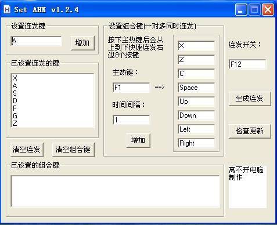Click the combo key field containing Z

click(196, 60)
